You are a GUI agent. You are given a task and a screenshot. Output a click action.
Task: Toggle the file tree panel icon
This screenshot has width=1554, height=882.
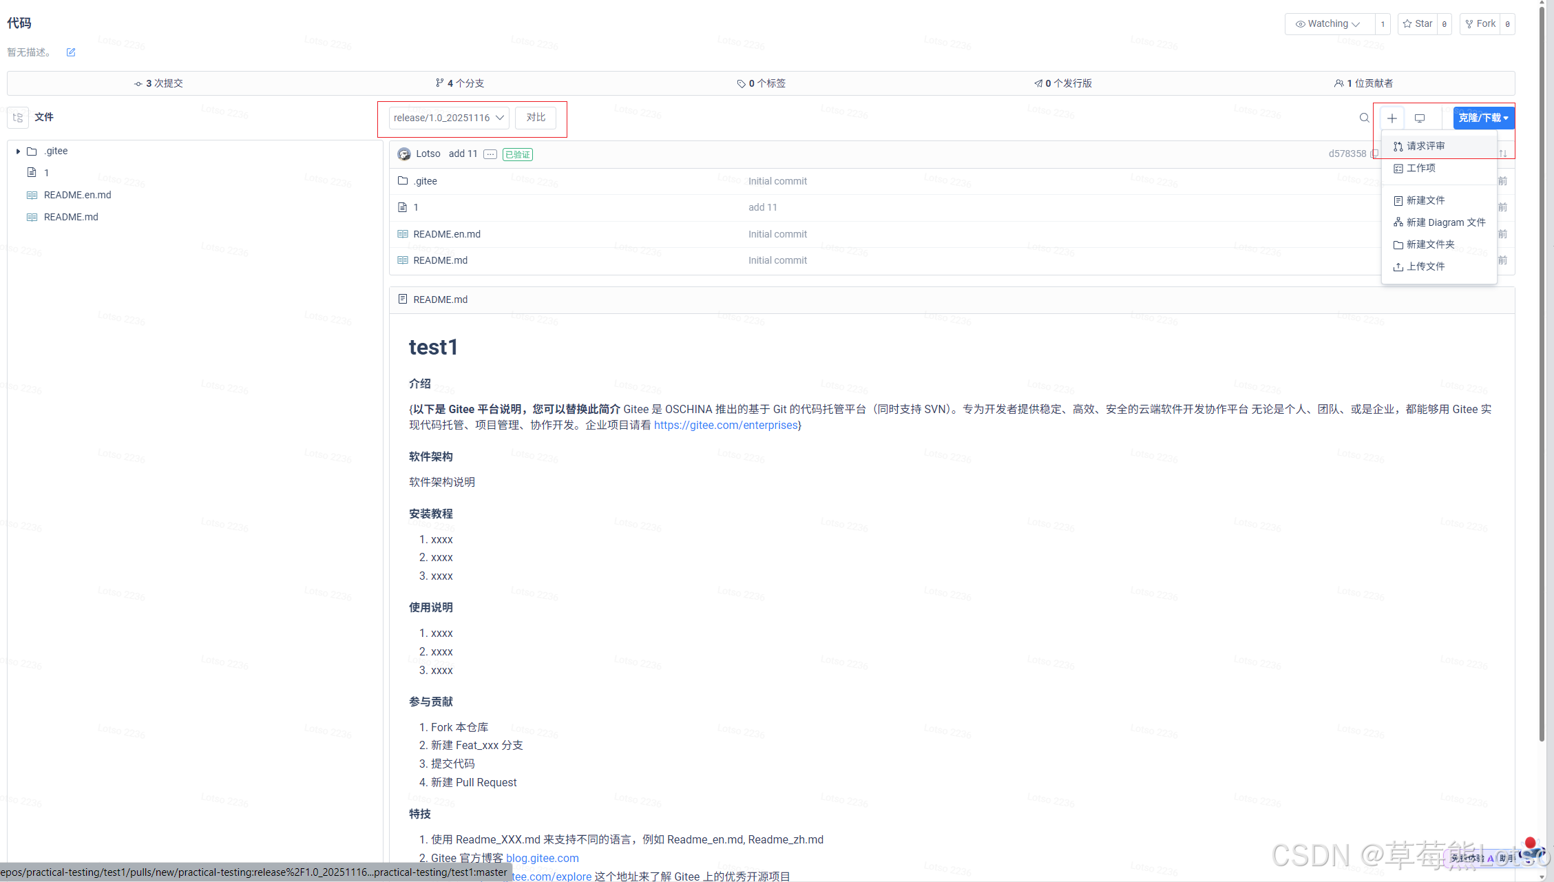pos(18,118)
